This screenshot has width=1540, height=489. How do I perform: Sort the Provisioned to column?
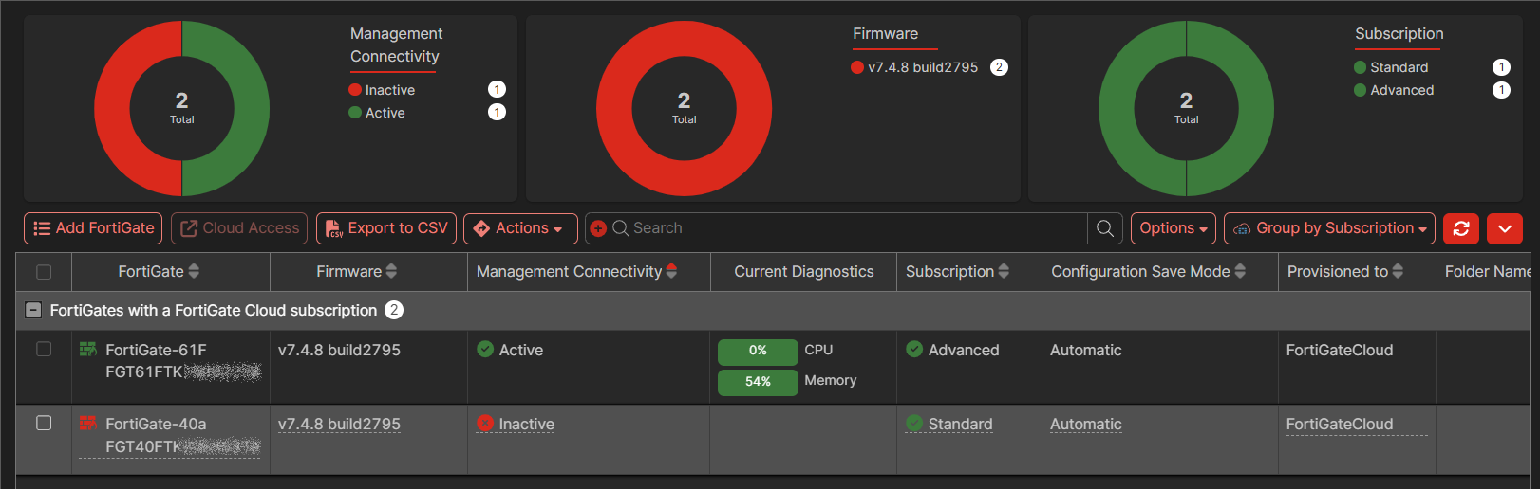pyautogui.click(x=1397, y=272)
